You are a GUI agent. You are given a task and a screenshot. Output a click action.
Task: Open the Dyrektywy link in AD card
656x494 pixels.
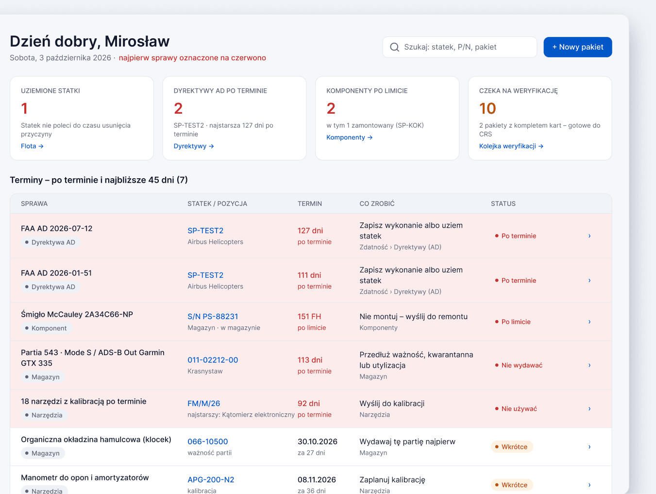[194, 146]
